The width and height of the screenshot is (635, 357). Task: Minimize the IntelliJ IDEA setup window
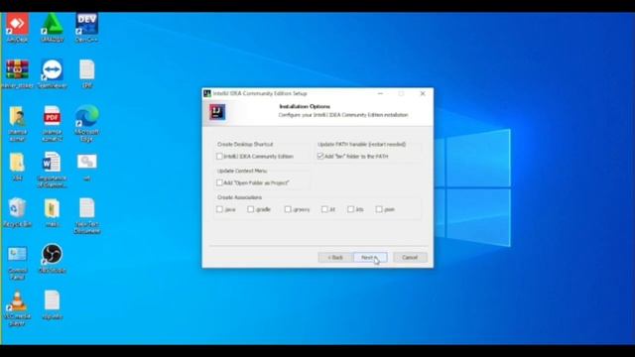[x=380, y=93]
